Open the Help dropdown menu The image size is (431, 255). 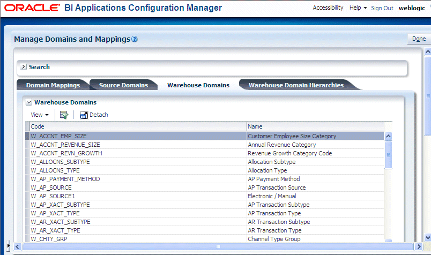tap(358, 7)
